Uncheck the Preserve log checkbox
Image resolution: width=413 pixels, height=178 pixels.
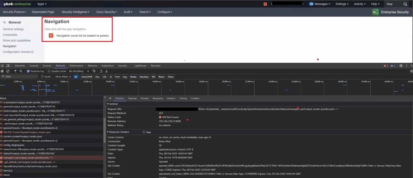coord(28,71)
